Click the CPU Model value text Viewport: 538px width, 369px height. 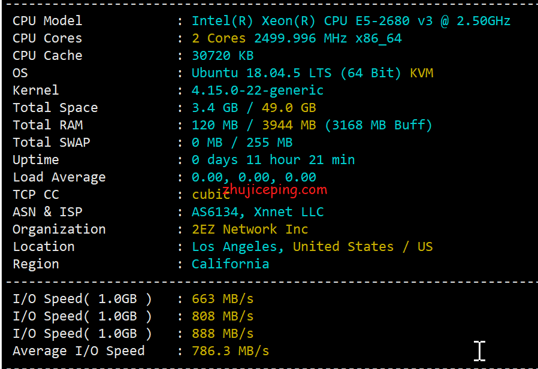coord(351,21)
